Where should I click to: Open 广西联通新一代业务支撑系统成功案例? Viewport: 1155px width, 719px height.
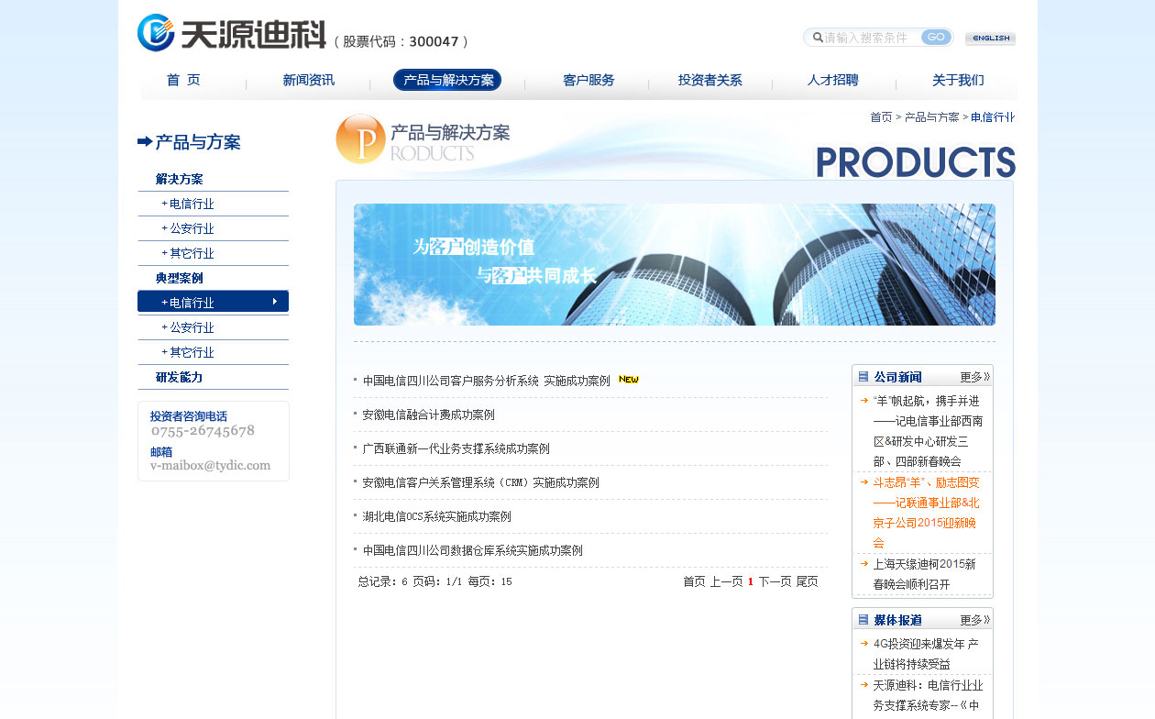[x=456, y=448]
